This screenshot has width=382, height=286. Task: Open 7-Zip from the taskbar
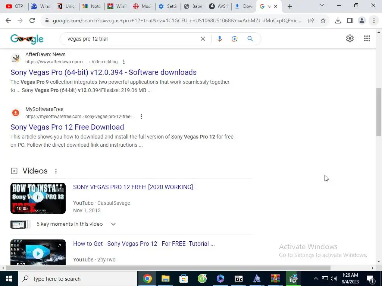pyautogui.click(x=238, y=279)
